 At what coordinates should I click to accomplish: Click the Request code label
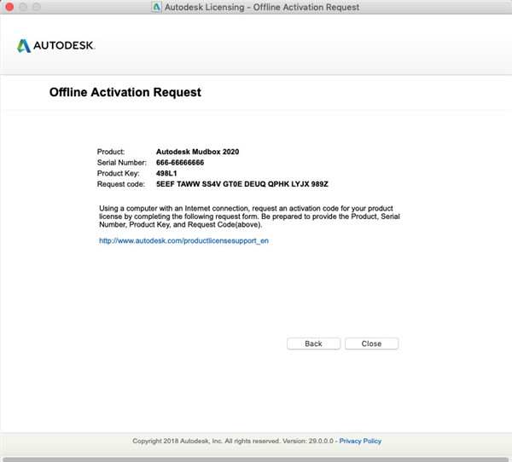(122, 183)
